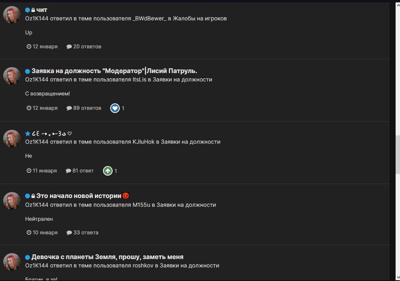The height and width of the screenshot is (281, 400).
Task: Click the blue star icon before KJIuHok topic
Action: (28, 133)
